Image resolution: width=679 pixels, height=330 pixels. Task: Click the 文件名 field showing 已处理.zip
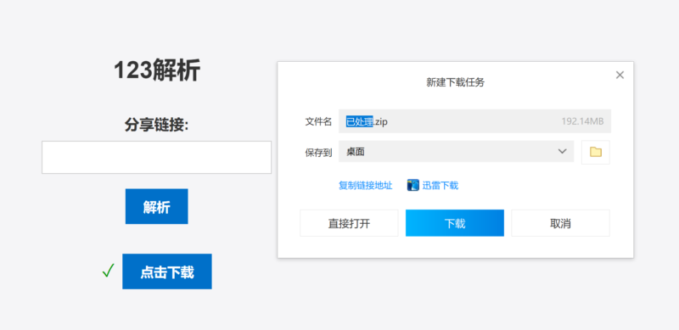click(x=474, y=121)
